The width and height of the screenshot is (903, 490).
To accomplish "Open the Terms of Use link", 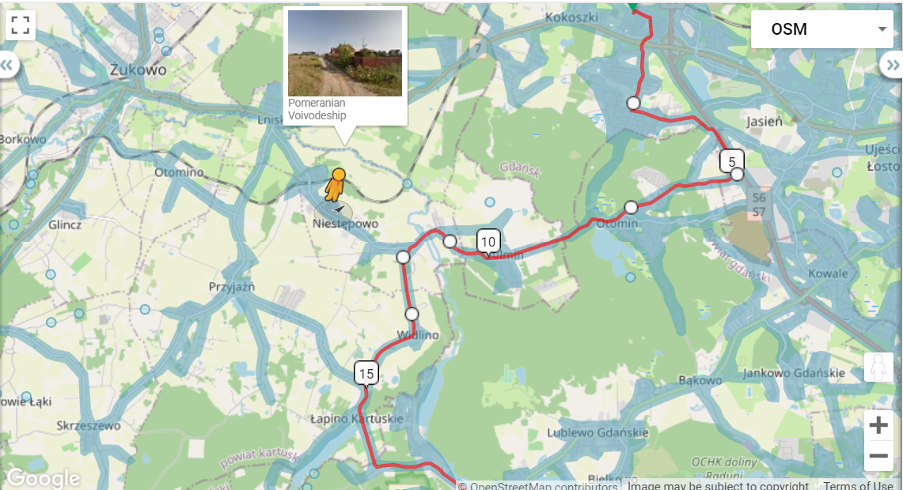I will tap(858, 485).
